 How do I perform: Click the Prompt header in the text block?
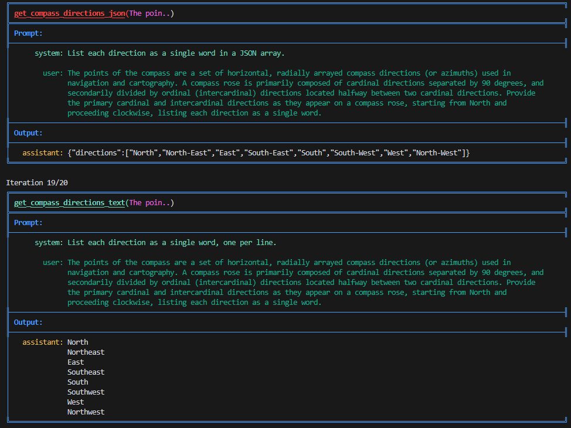point(28,223)
